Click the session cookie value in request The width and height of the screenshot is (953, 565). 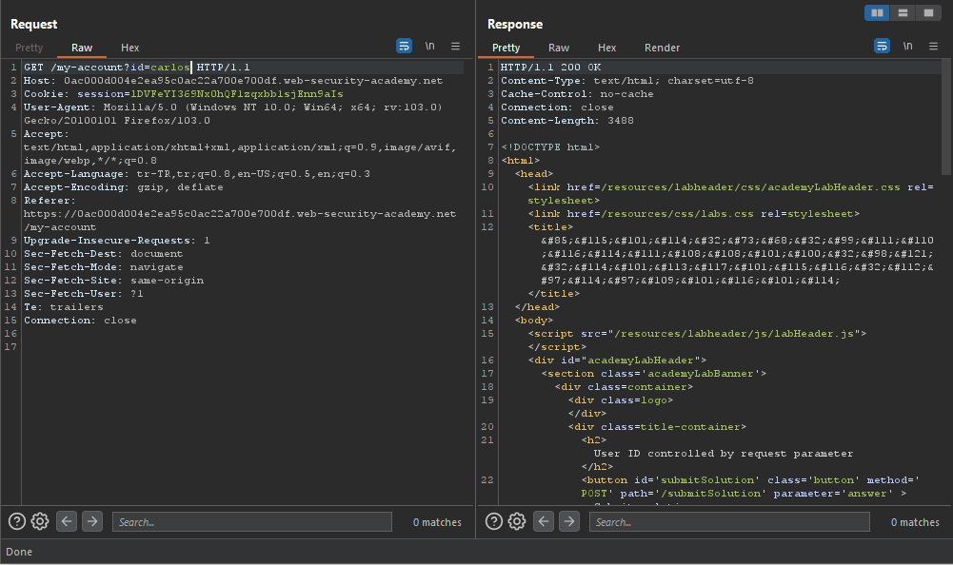pos(237,94)
